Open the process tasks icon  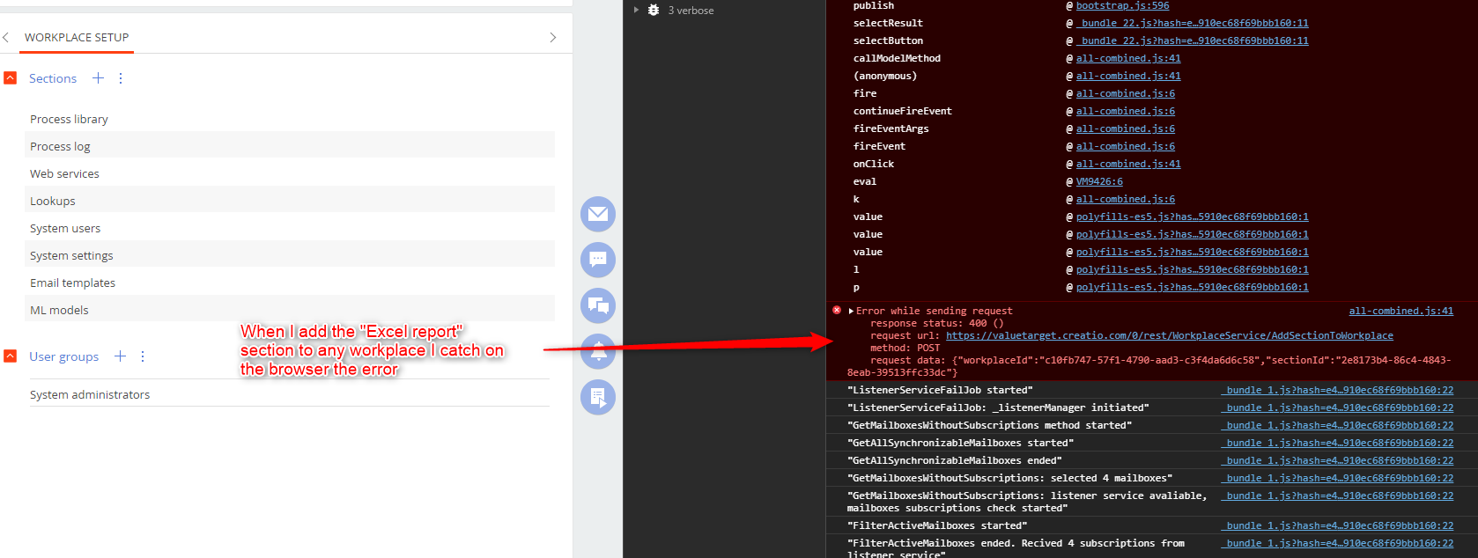pyautogui.click(x=597, y=397)
